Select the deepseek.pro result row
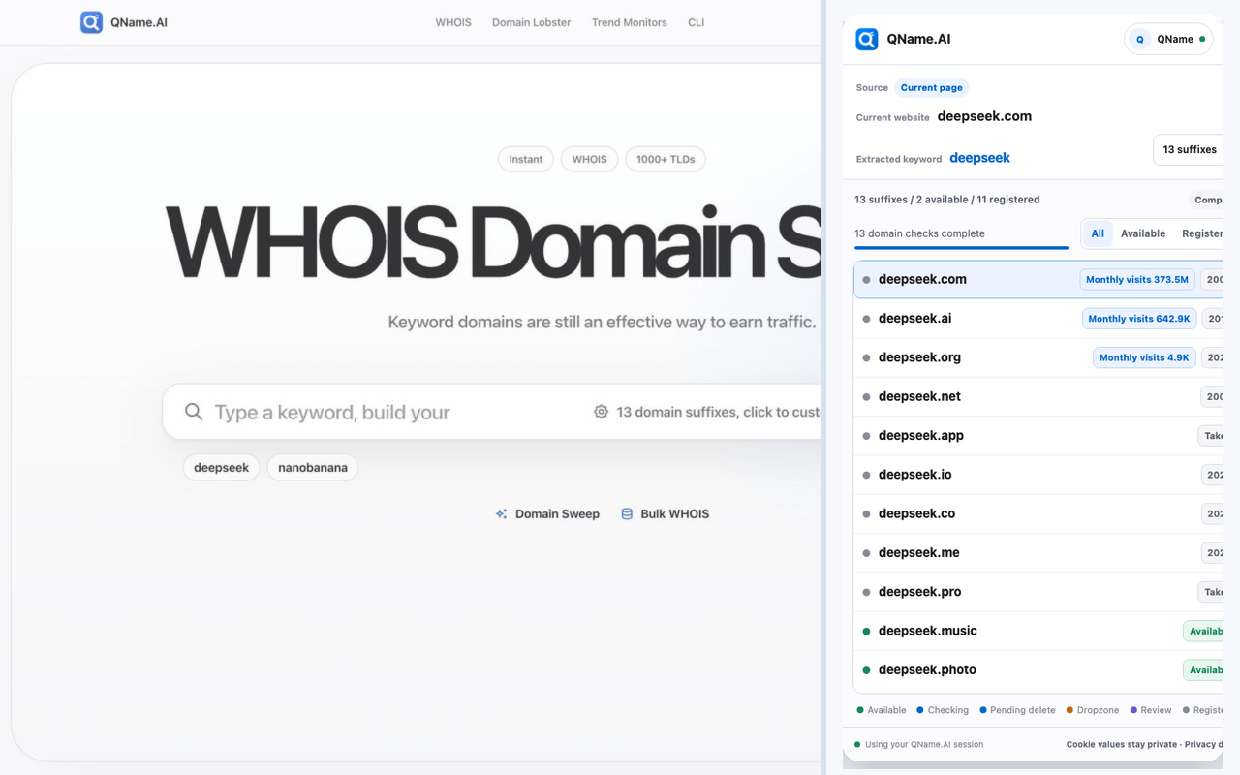Image resolution: width=1240 pixels, height=775 pixels. [1038, 592]
